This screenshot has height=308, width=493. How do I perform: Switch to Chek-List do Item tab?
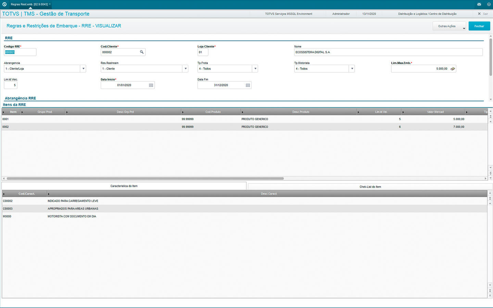[370, 187]
